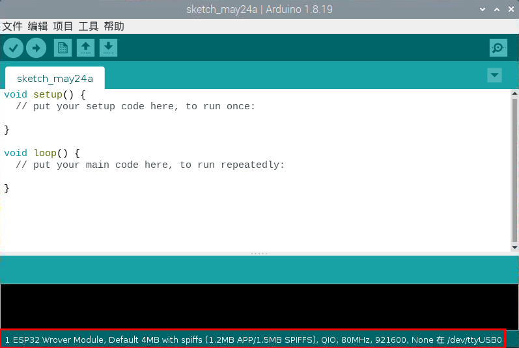Expand the tab options dropdown arrow

[x=495, y=75]
